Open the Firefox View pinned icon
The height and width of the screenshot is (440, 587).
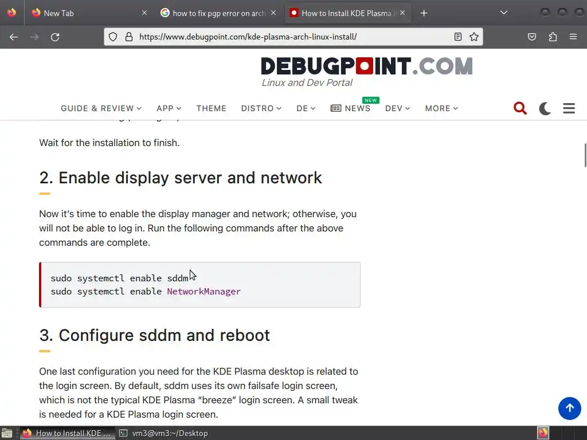[11, 13]
